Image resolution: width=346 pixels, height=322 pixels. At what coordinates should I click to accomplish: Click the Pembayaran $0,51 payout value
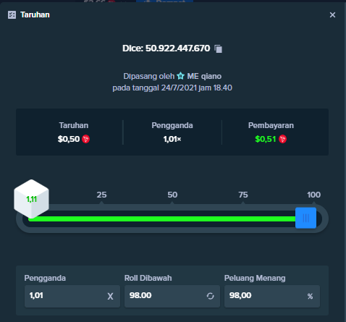tap(266, 139)
